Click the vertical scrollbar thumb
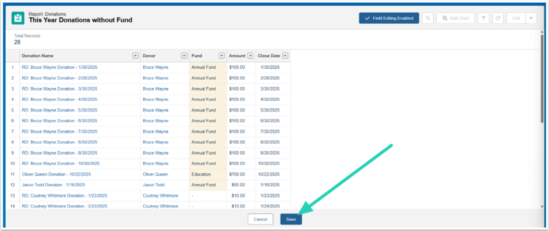This screenshot has height=231, width=549. coord(542,78)
